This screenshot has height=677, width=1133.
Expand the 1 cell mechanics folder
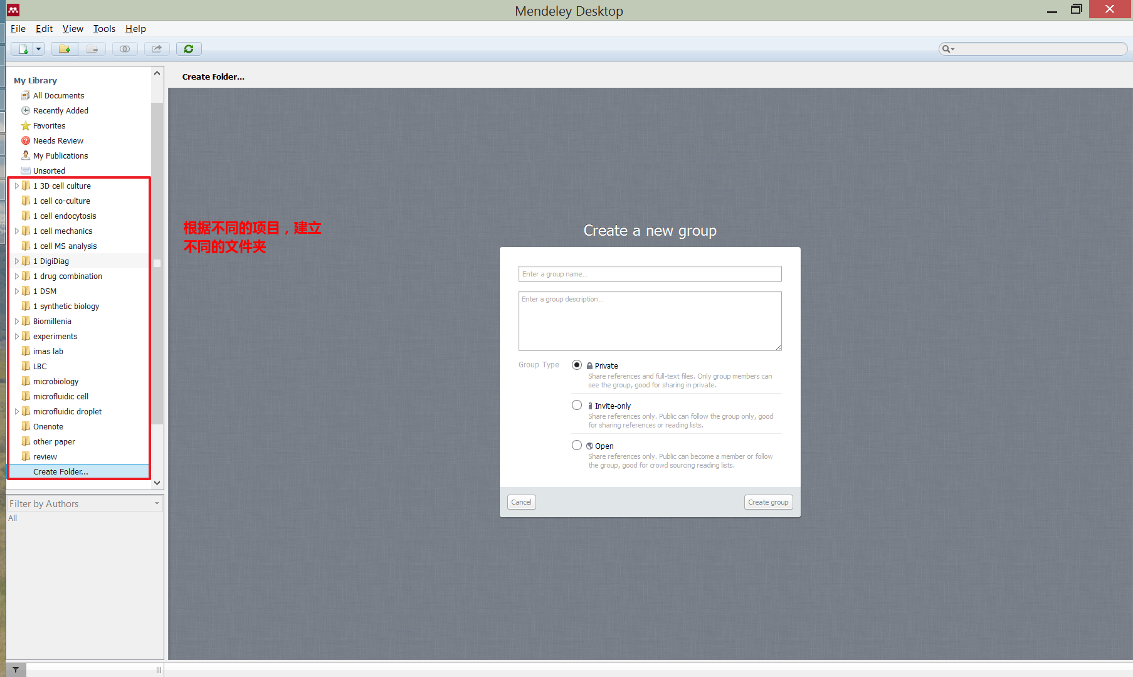point(17,231)
